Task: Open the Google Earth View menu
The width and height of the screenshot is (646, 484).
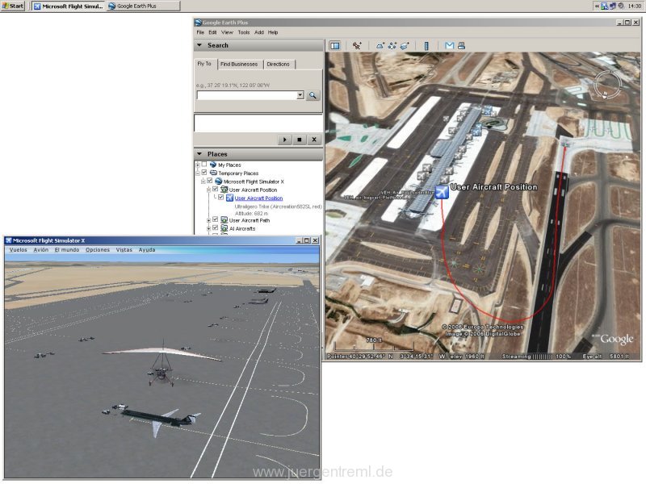Action: pyautogui.click(x=227, y=32)
